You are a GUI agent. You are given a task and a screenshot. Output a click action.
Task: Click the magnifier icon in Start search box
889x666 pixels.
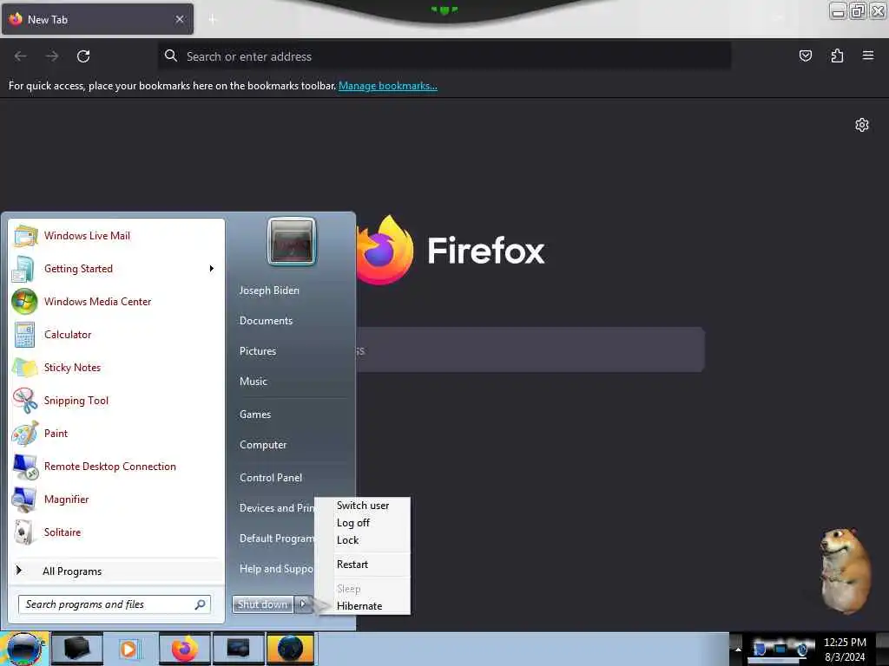201,604
